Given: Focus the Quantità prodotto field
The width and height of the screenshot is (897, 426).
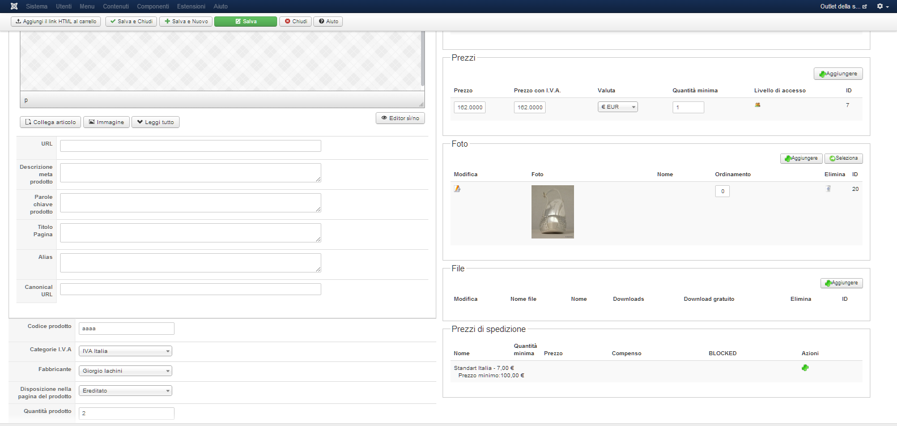Looking at the screenshot, I should 126,414.
